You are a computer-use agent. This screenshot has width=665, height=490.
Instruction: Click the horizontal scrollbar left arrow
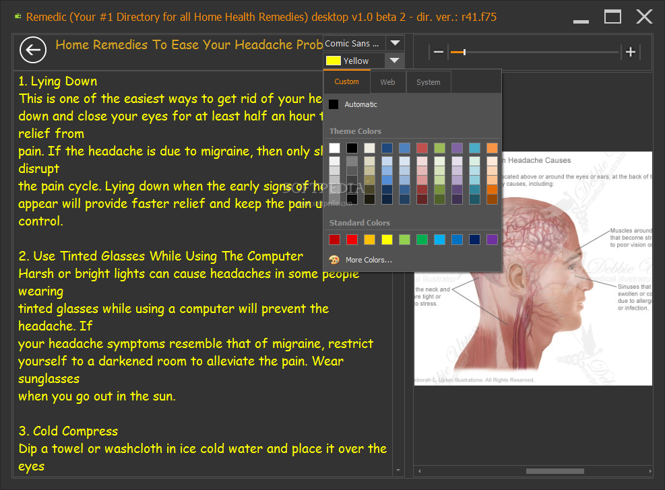tap(420, 471)
